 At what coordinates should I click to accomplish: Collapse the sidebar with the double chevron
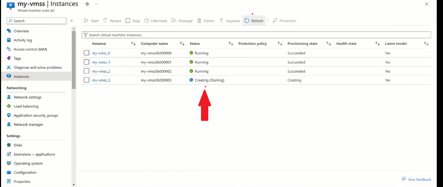(72, 21)
